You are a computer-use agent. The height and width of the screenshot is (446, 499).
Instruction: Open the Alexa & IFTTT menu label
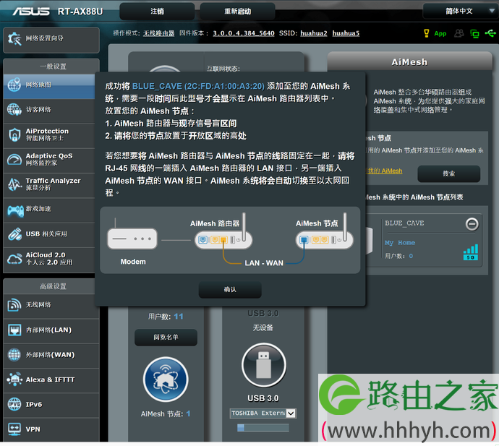tap(50, 379)
